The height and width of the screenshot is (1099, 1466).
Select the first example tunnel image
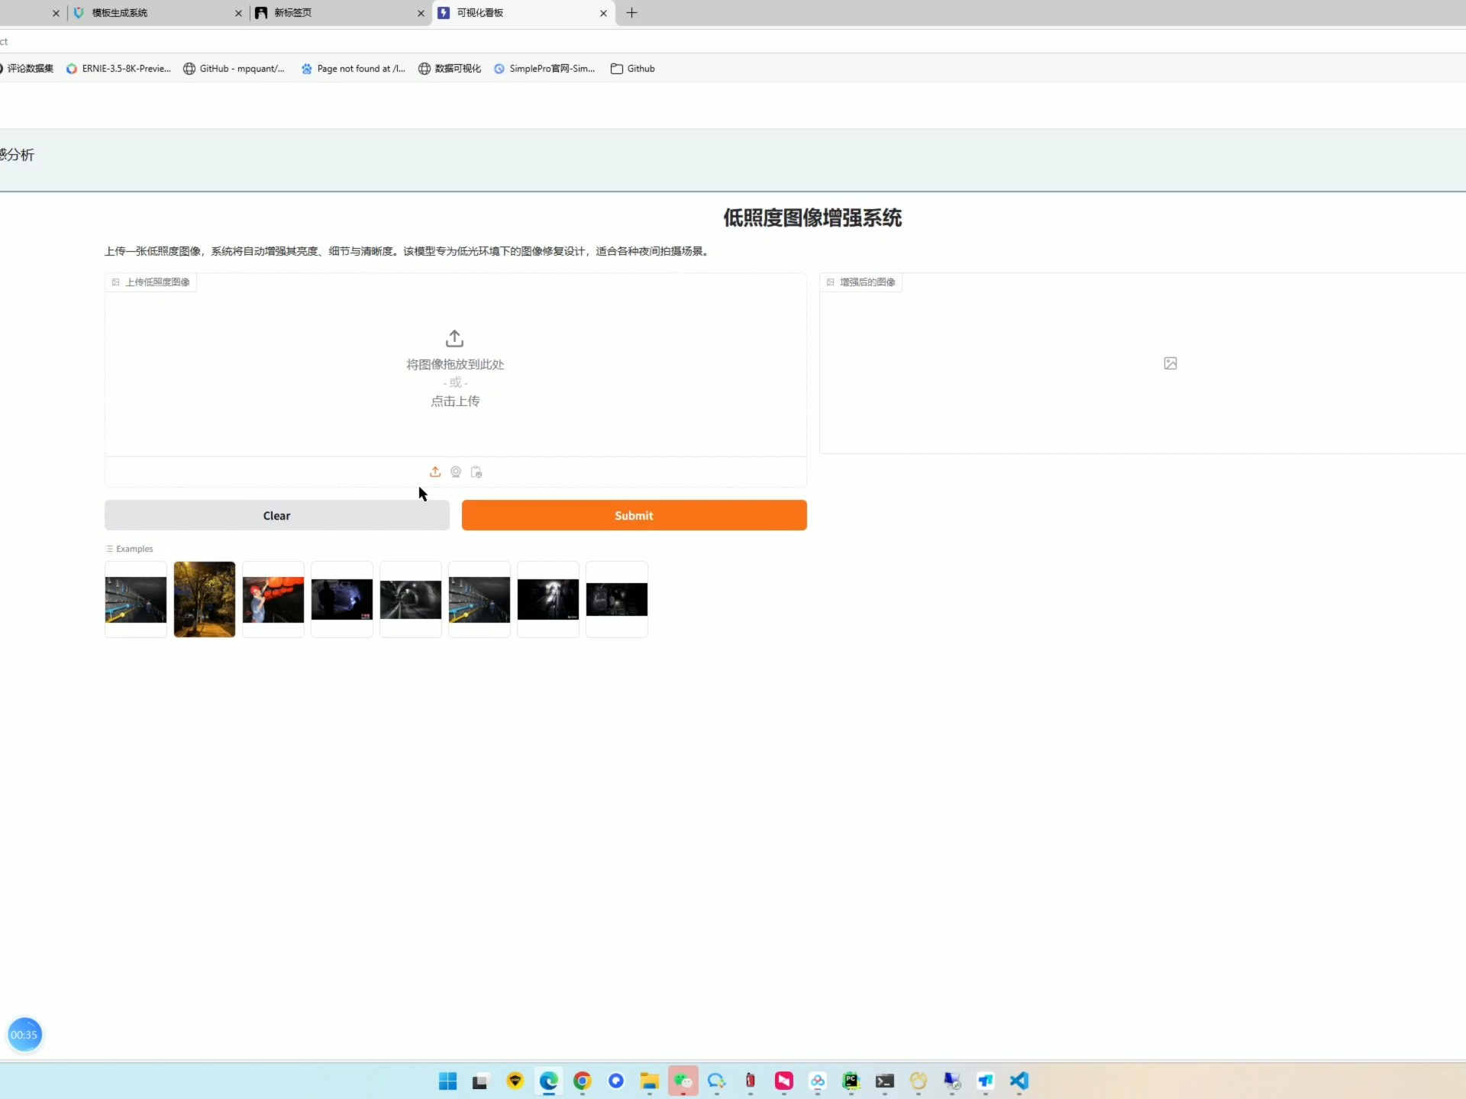(136, 599)
